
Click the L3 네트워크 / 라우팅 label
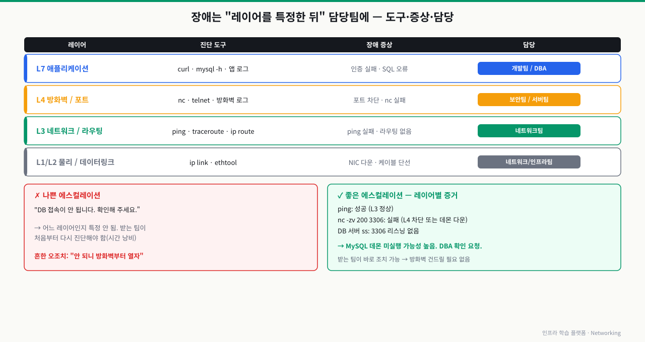click(70, 131)
